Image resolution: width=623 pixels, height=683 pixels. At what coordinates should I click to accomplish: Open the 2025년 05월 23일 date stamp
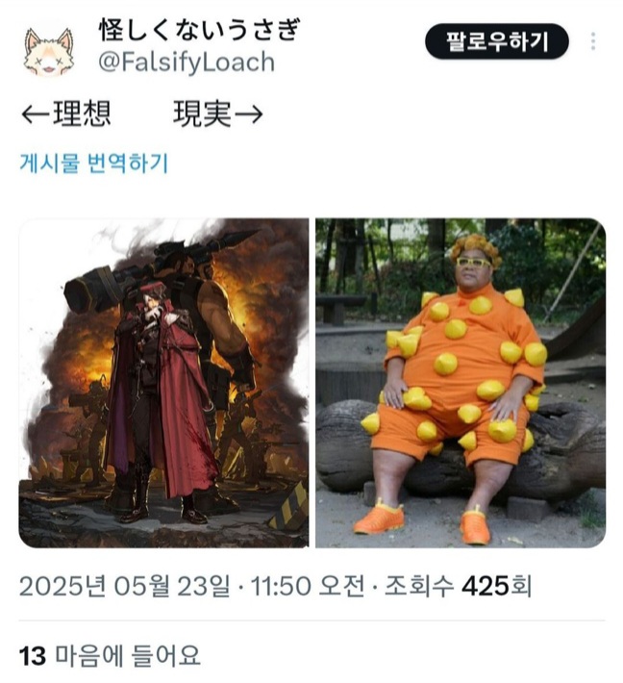(x=124, y=586)
